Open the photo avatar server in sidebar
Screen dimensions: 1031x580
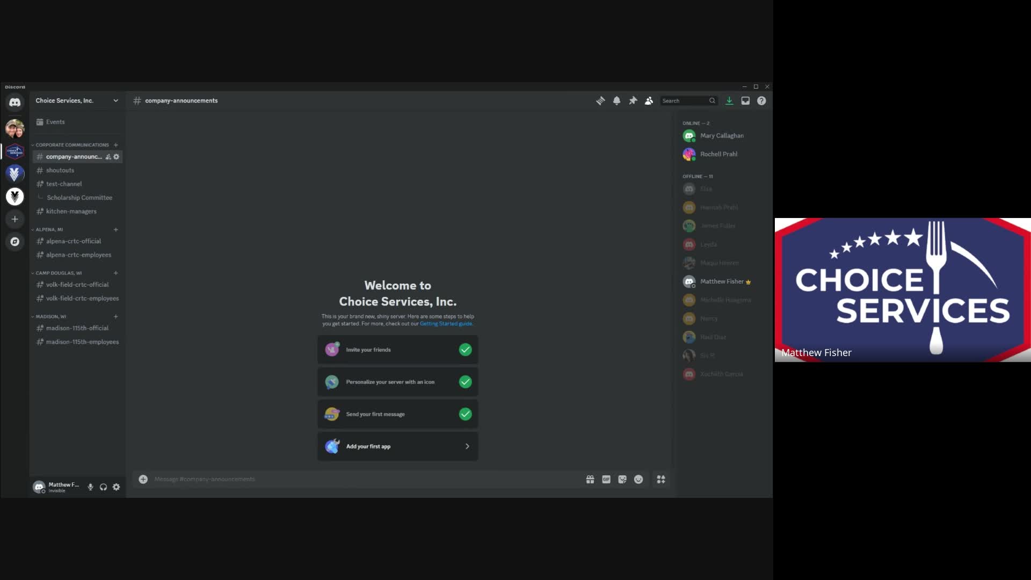pos(15,128)
